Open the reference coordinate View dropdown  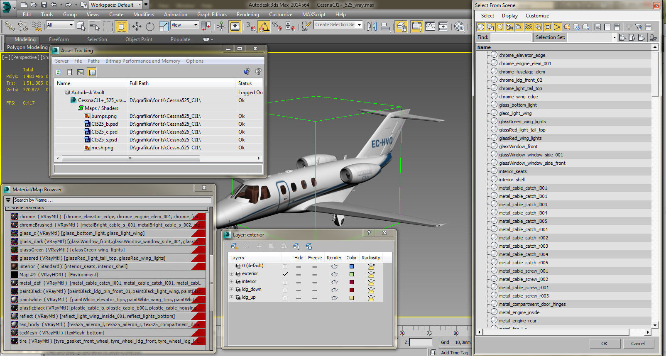pos(184,25)
